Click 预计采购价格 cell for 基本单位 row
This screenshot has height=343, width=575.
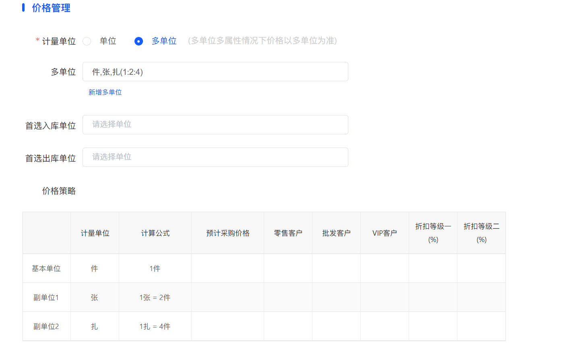(228, 268)
